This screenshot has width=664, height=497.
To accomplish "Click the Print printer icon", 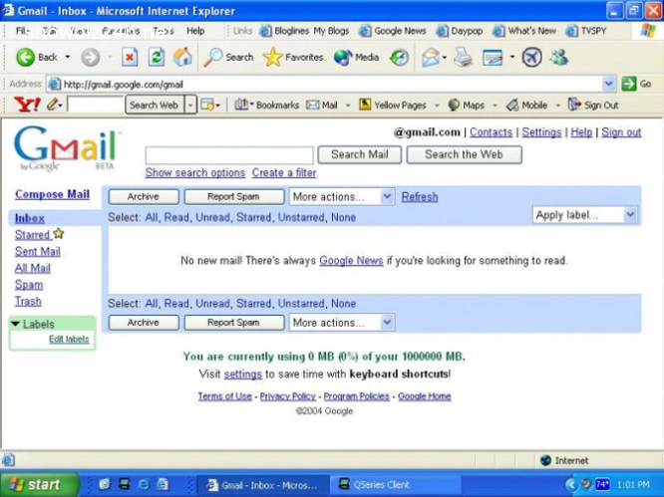I will pos(463,57).
